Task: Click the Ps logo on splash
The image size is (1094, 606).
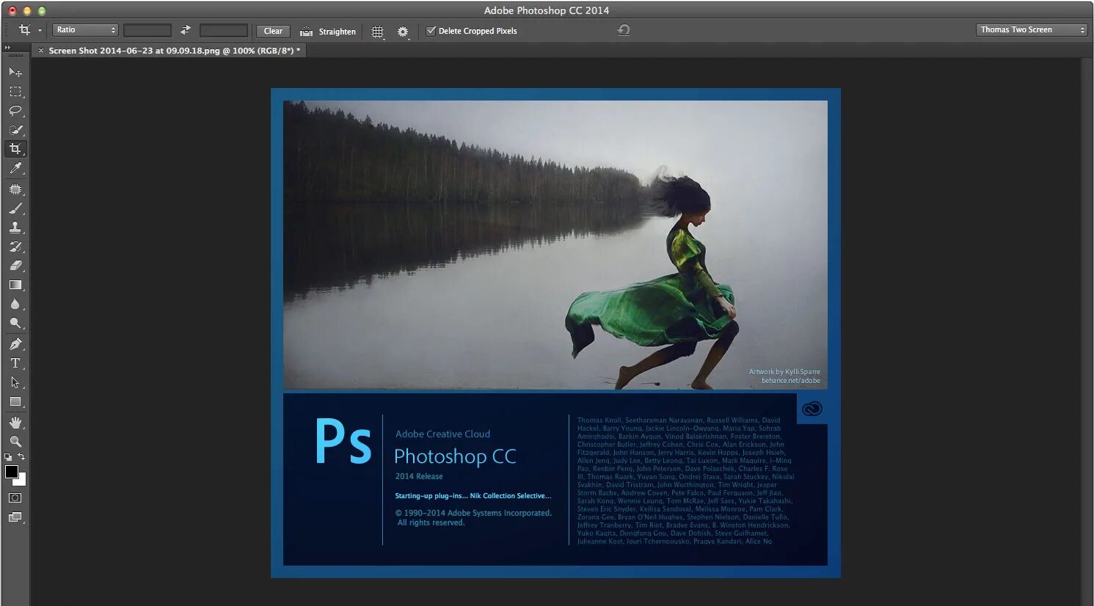Action: tap(343, 442)
